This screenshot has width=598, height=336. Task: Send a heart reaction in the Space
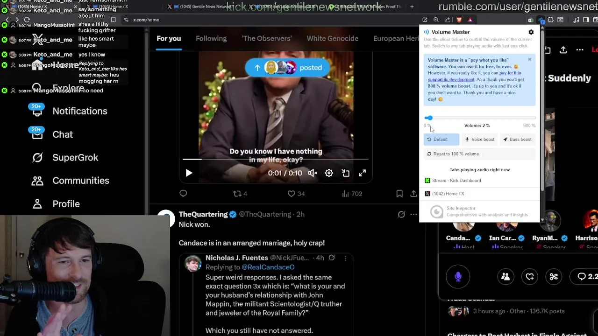click(x=530, y=277)
